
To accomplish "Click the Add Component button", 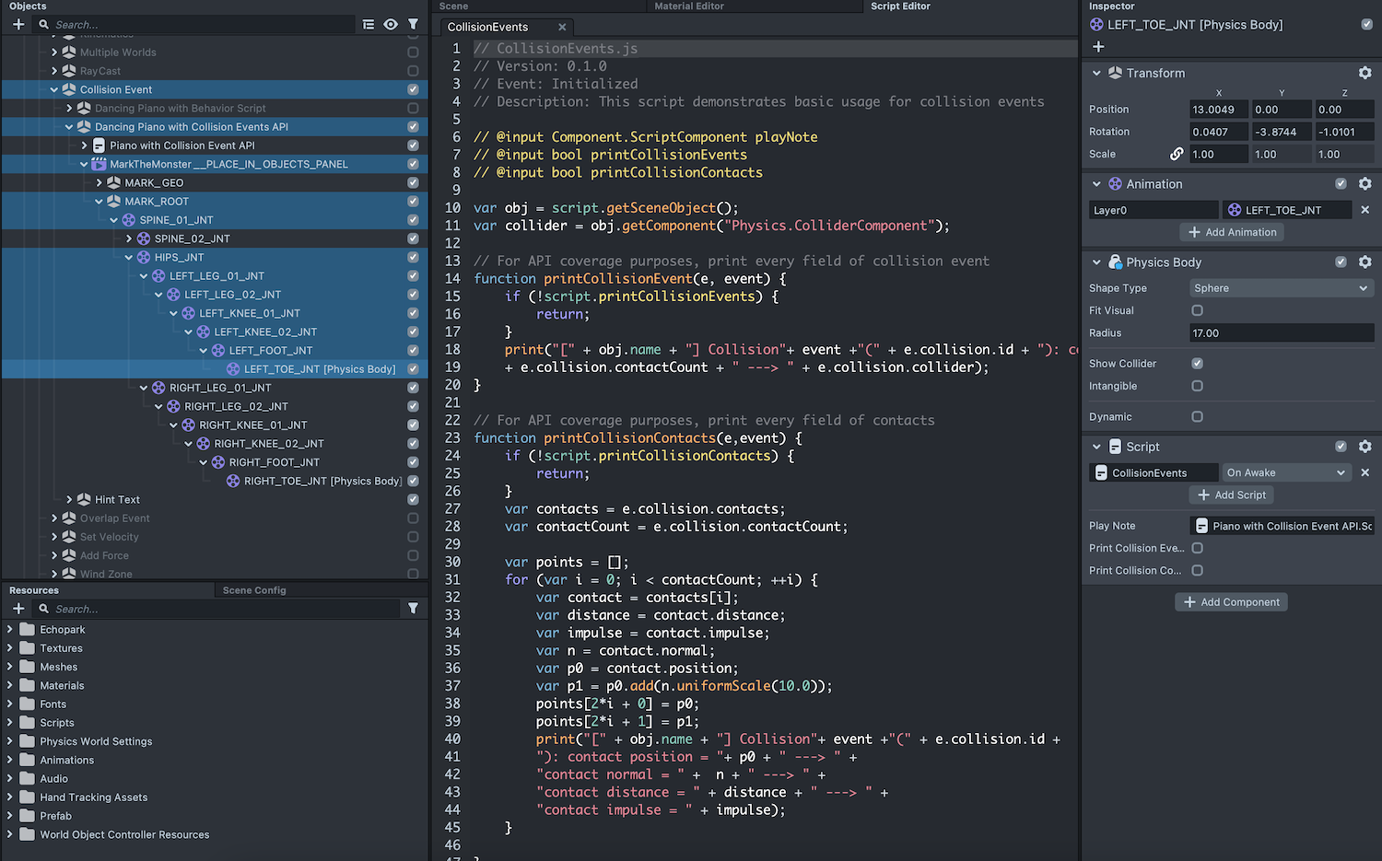I will (1231, 602).
